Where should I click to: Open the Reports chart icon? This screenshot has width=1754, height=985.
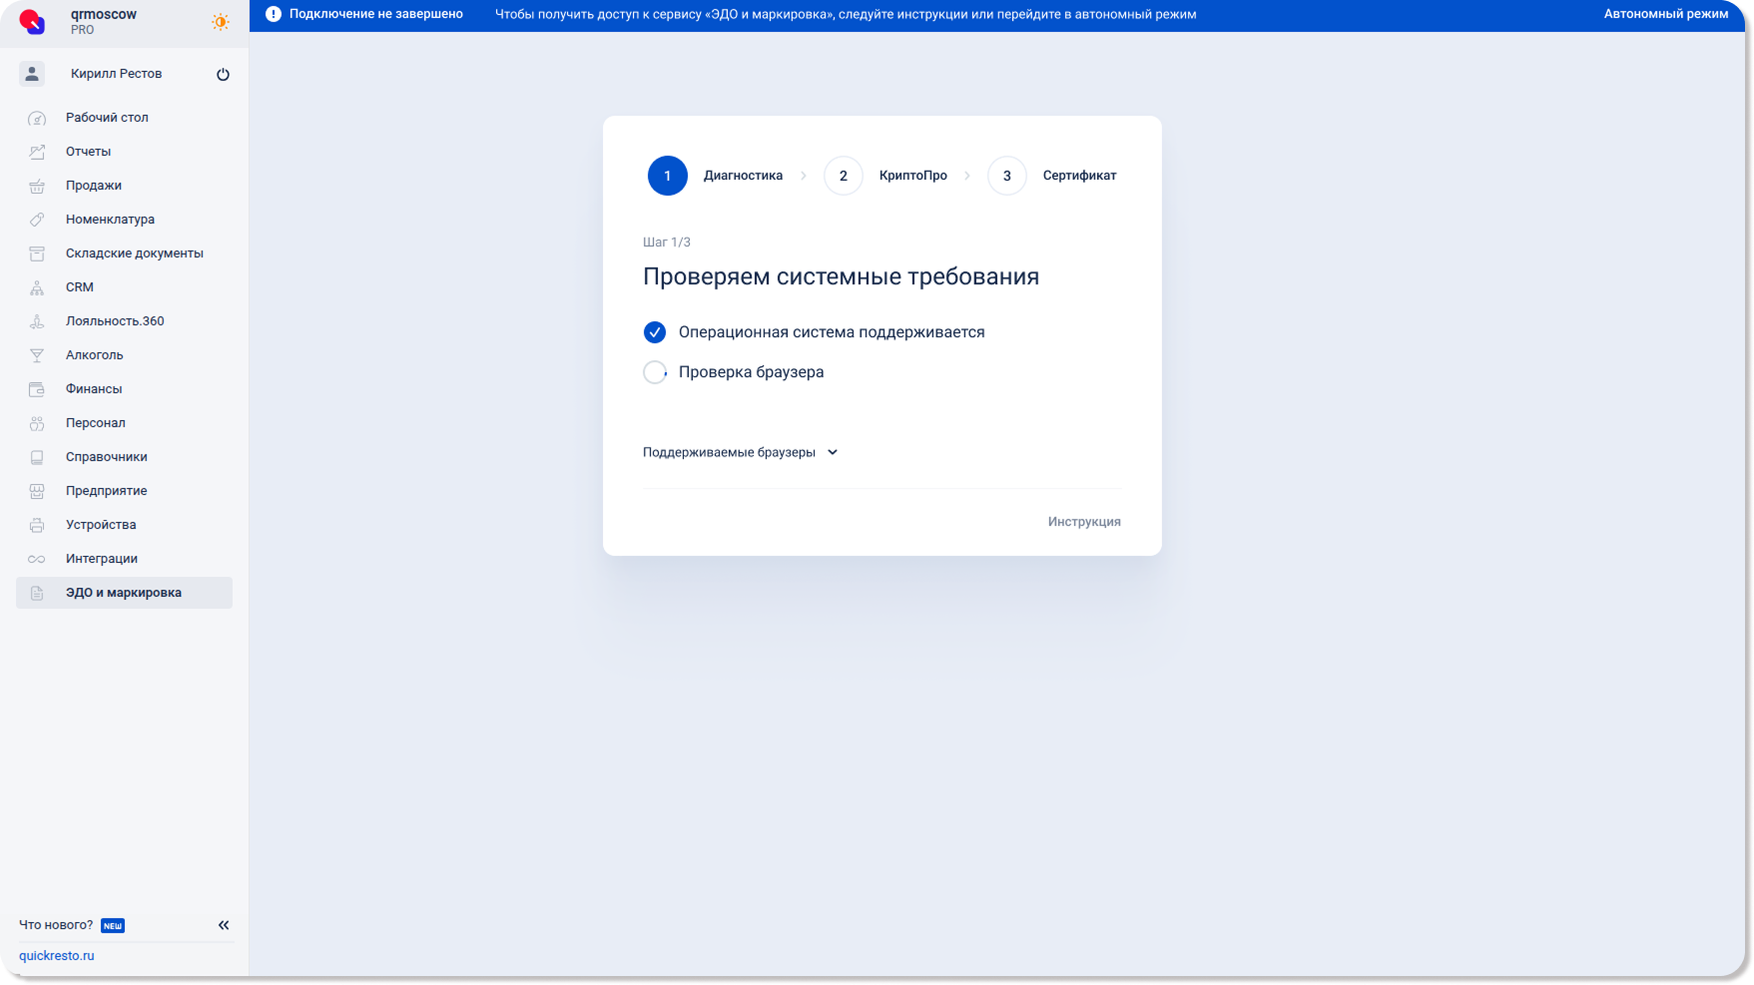pyautogui.click(x=37, y=152)
